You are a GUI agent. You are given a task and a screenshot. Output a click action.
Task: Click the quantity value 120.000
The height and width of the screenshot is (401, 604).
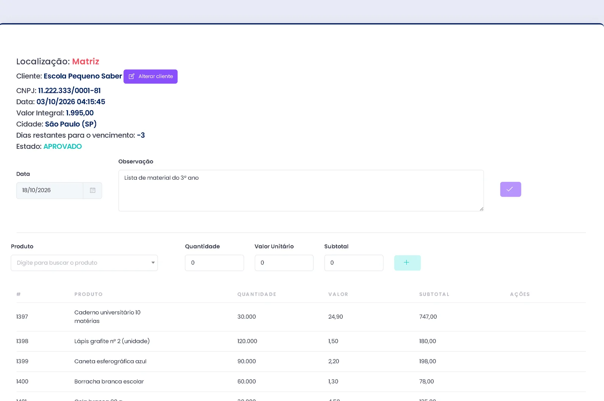coord(247,341)
